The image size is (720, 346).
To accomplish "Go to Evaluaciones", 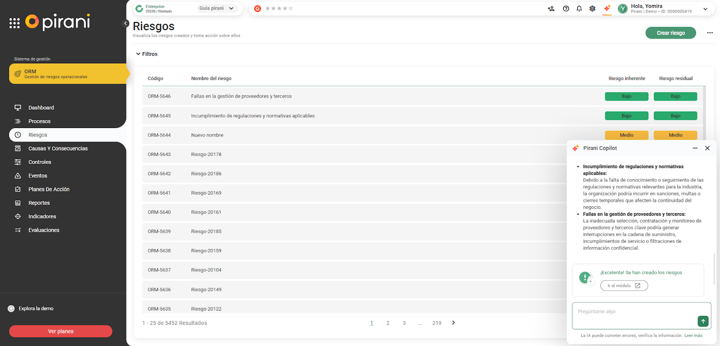I will point(44,230).
